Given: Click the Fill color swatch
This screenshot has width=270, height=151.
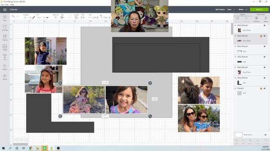Looking at the screenshot, I should [x=47, y=18].
